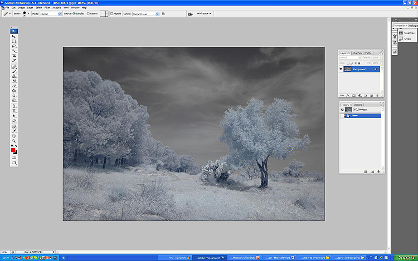Open Microsoft Word from the taskbar
418x261 pixels.
click(x=279, y=258)
